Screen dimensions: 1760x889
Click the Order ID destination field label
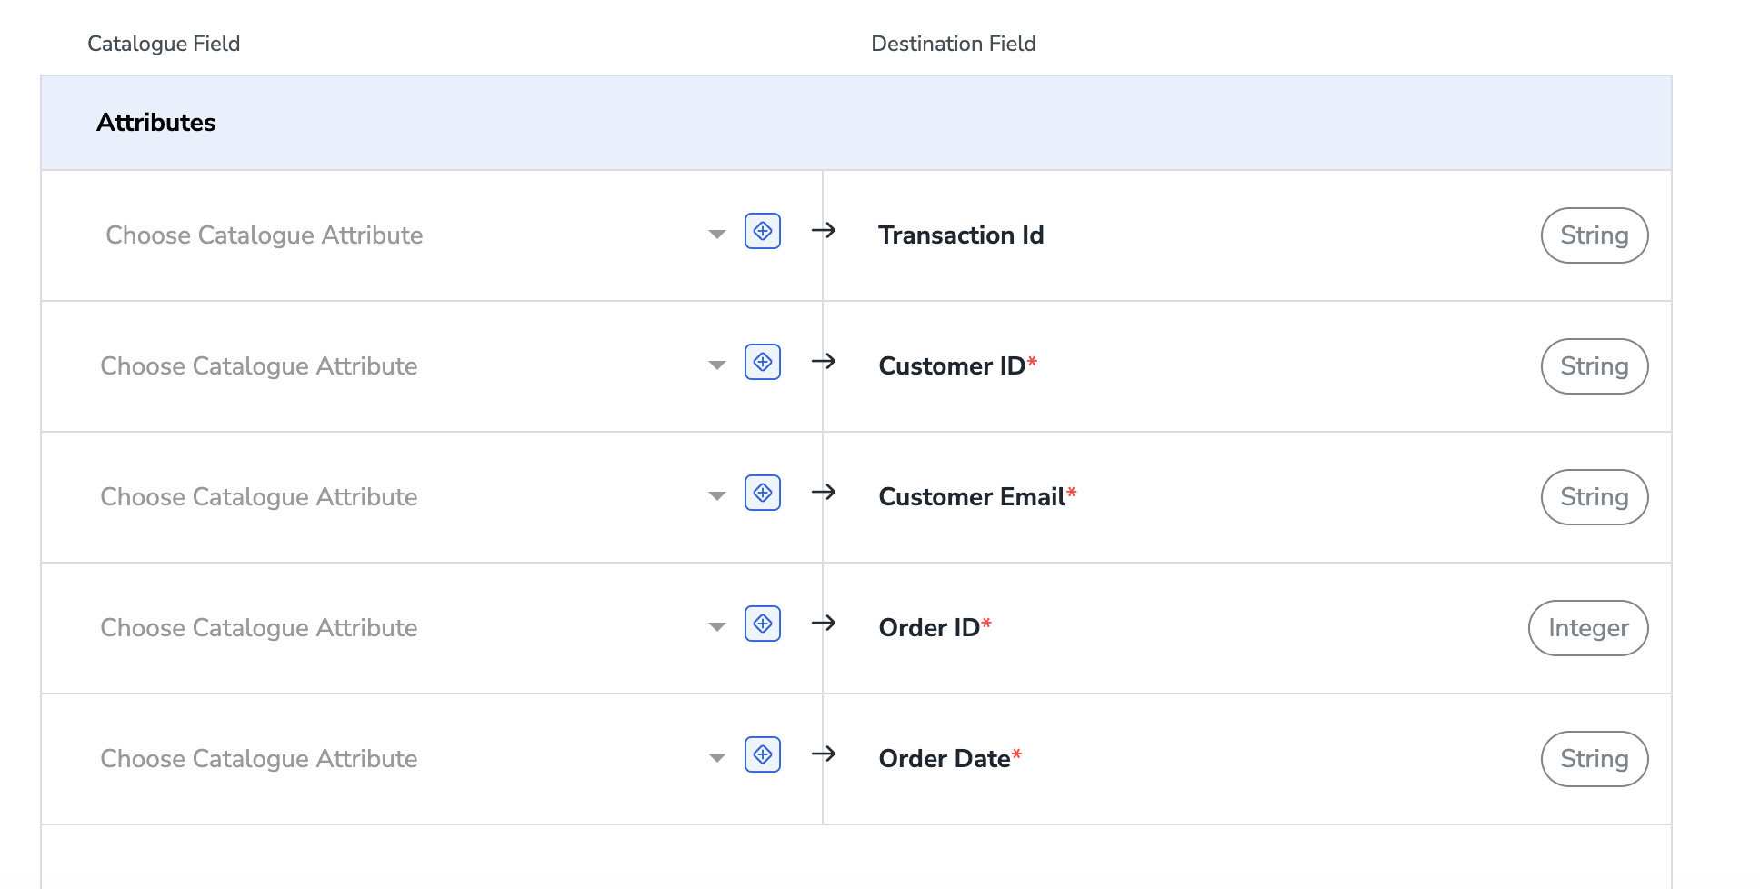click(935, 628)
